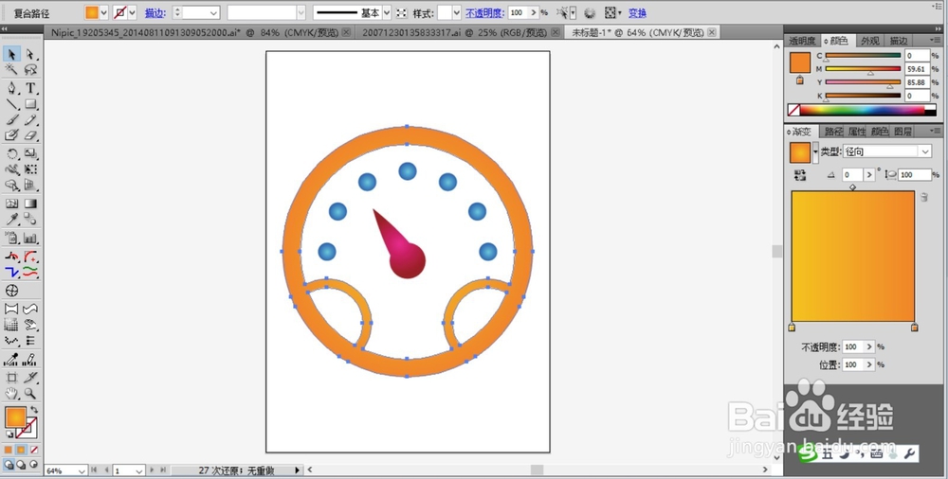
Task: Set paint mode to None
Action: (x=34, y=450)
